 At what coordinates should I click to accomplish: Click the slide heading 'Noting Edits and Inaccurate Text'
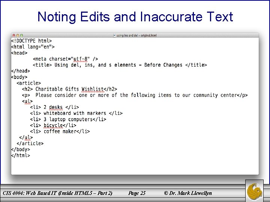[x=135, y=17]
